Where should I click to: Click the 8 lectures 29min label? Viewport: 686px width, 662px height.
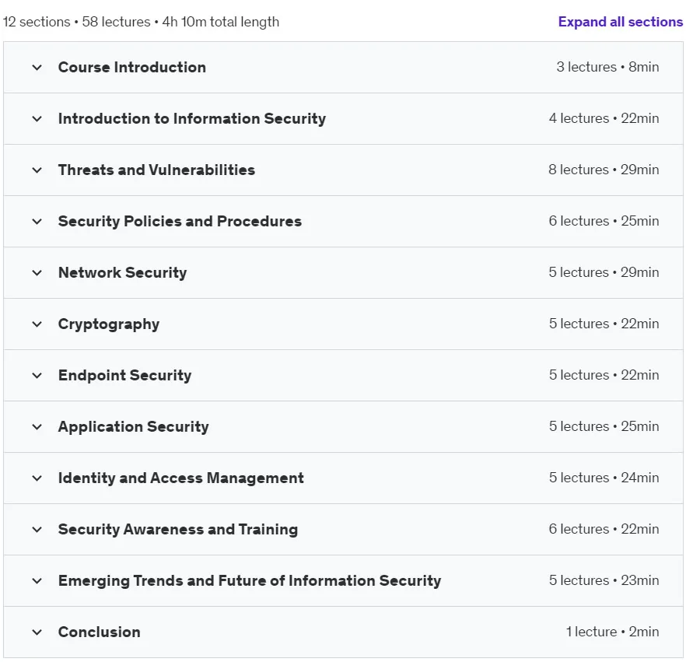tap(604, 170)
